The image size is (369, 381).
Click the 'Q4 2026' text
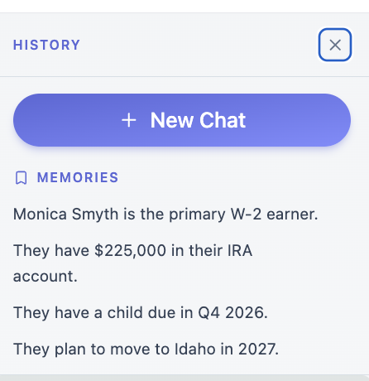(232, 313)
